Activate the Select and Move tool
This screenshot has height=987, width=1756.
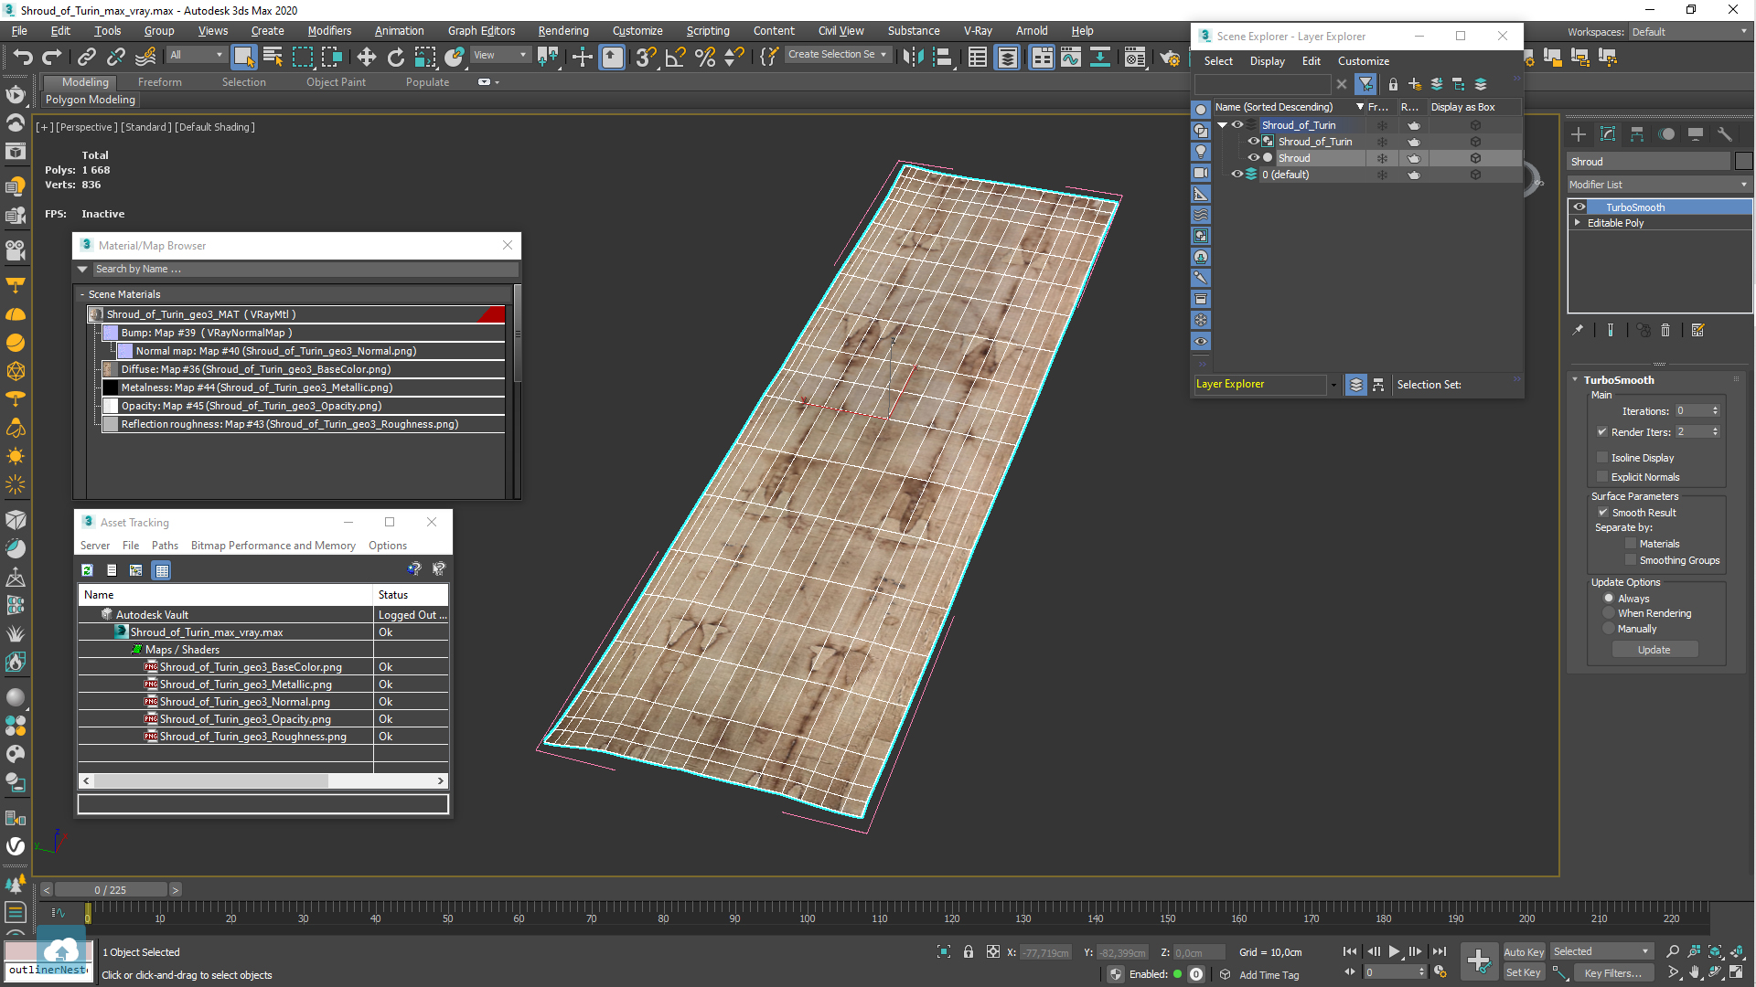point(366,57)
